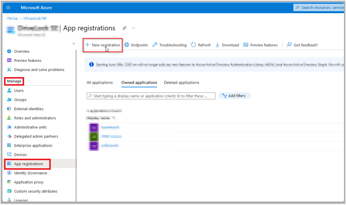Image resolution: width=346 pixels, height=205 pixels.
Task: Click the plus icon of New registration
Action: pos(88,45)
